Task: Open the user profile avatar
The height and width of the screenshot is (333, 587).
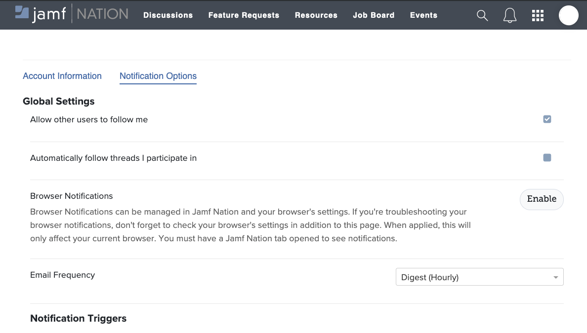Action: pos(568,15)
